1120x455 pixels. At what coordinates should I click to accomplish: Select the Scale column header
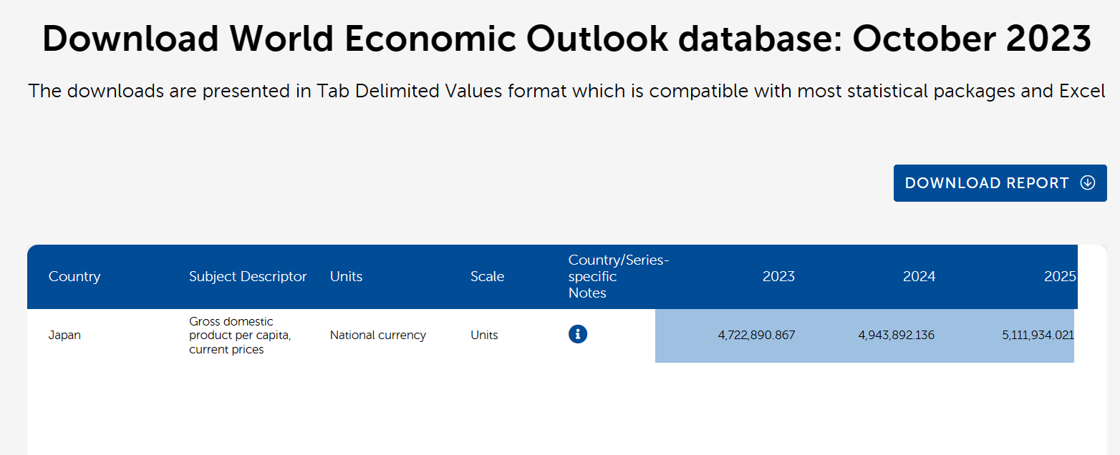[487, 277]
